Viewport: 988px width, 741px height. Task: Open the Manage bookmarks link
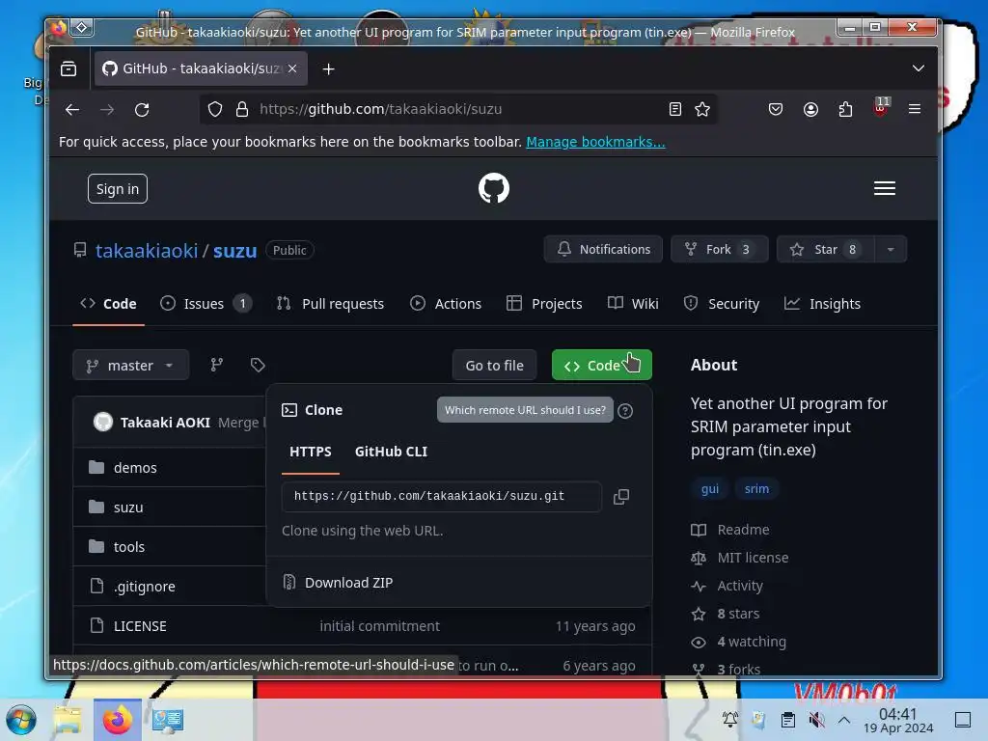tap(595, 142)
